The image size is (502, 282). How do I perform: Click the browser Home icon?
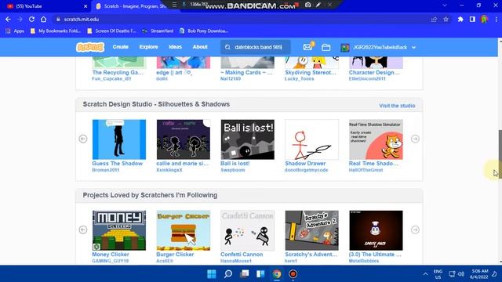tap(44, 19)
